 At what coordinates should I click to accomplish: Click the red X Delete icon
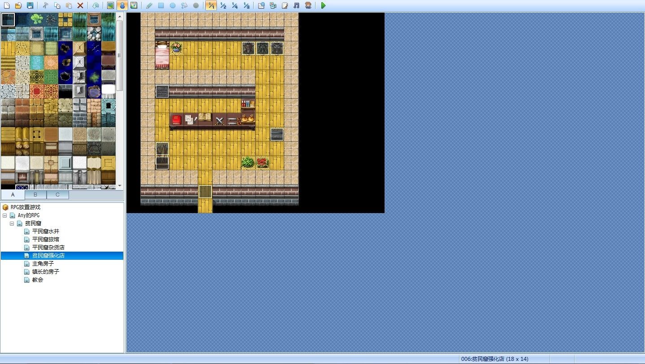tap(80, 5)
